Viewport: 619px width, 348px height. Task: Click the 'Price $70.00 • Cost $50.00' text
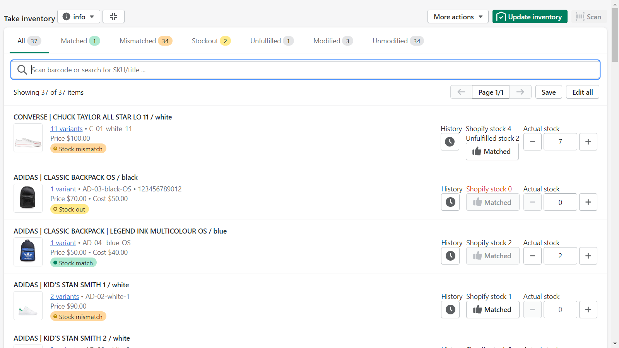point(89,199)
